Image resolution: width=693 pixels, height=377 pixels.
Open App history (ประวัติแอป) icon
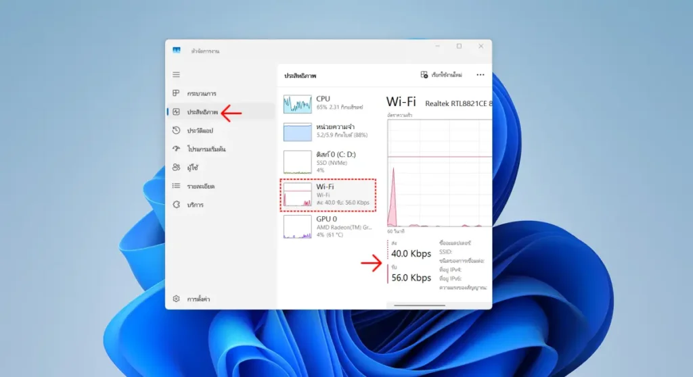(176, 130)
